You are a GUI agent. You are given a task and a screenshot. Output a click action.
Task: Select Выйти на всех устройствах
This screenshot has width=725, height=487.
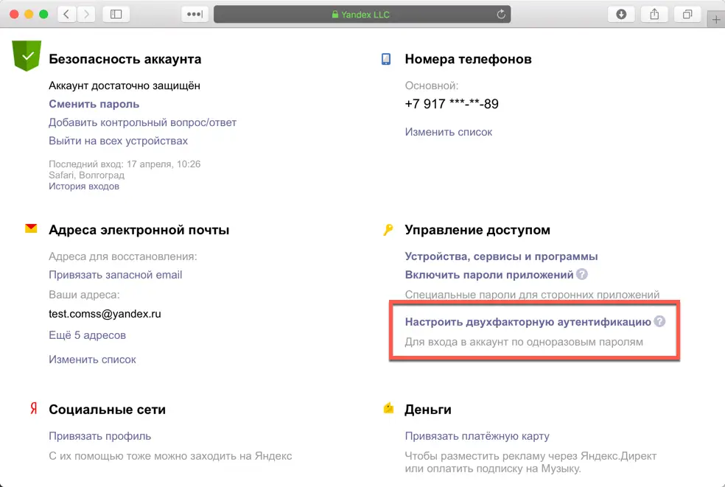click(x=118, y=141)
